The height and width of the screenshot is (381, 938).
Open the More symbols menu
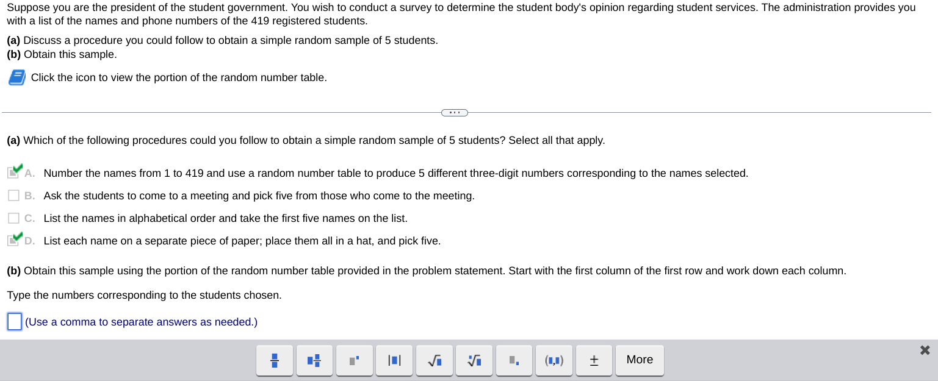pyautogui.click(x=640, y=360)
